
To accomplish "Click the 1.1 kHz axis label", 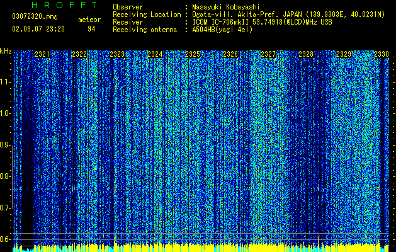I will [5, 82].
